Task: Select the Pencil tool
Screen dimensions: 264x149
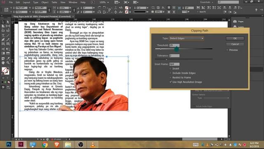Action: [8, 40]
